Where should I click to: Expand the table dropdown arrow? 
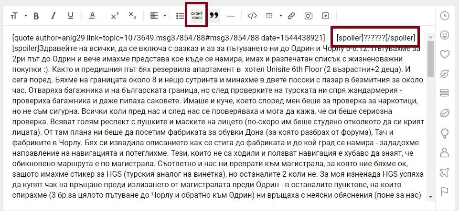point(281,16)
